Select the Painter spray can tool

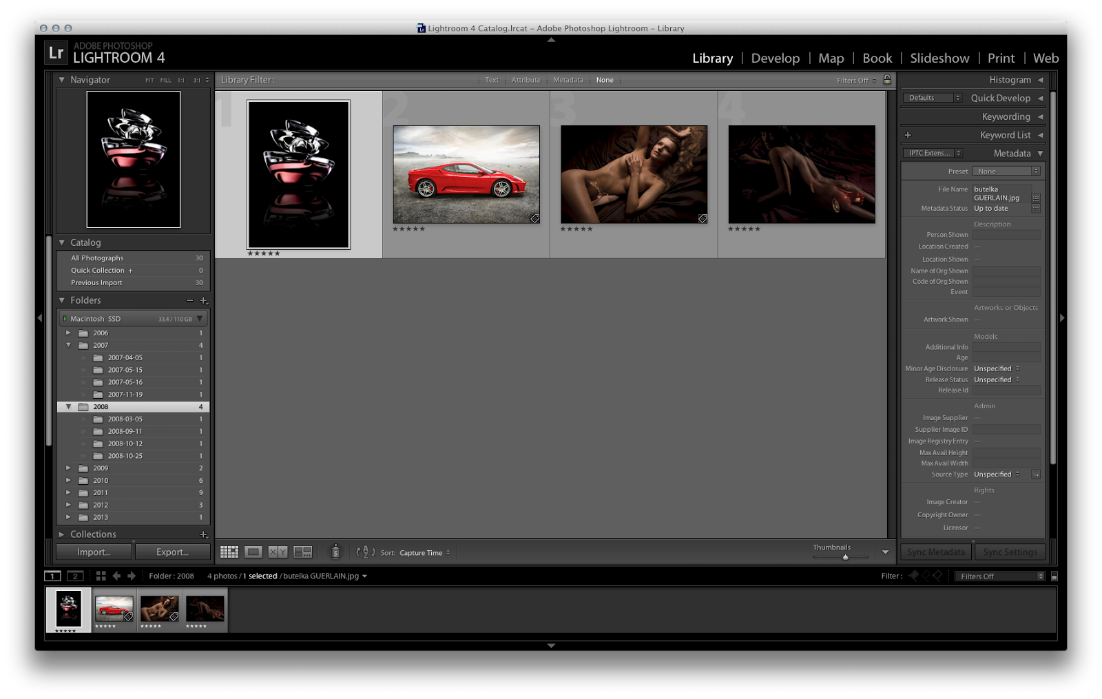pos(335,552)
